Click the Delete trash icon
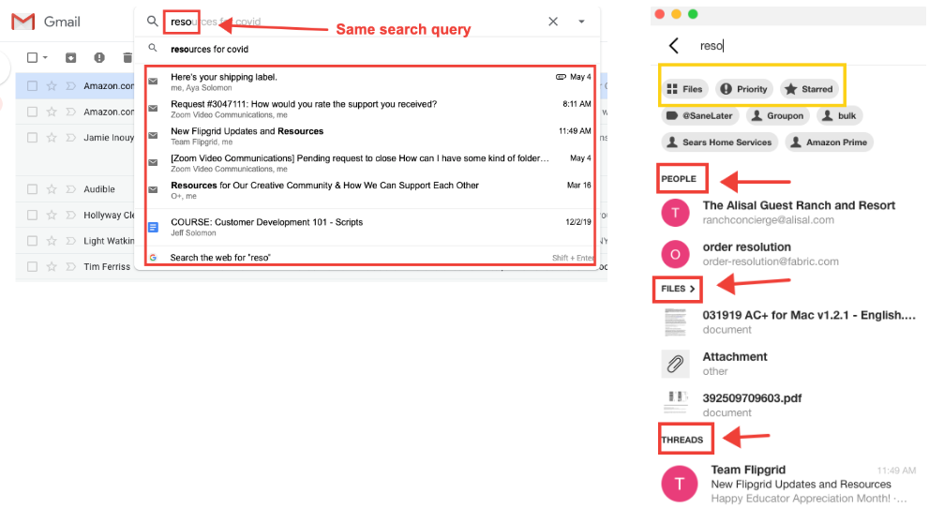Image resolution: width=944 pixels, height=523 pixels. (127, 58)
